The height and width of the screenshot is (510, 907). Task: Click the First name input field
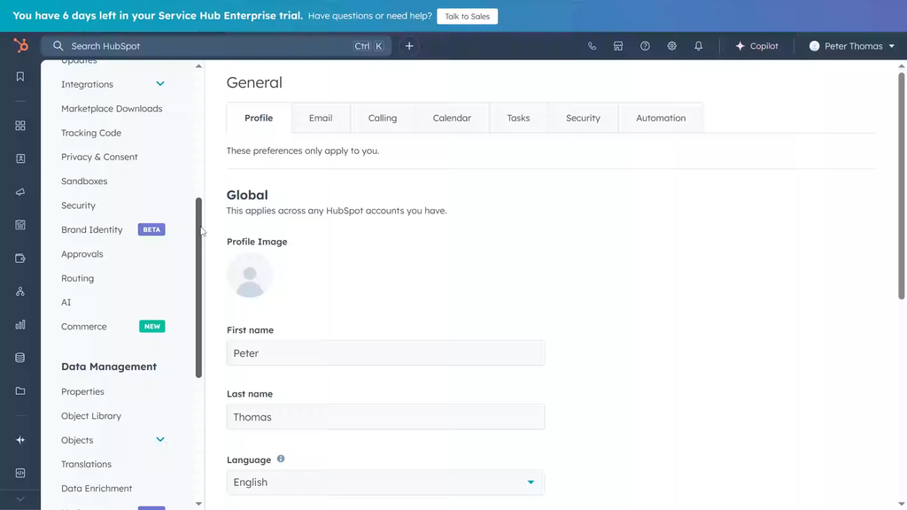[x=385, y=353]
